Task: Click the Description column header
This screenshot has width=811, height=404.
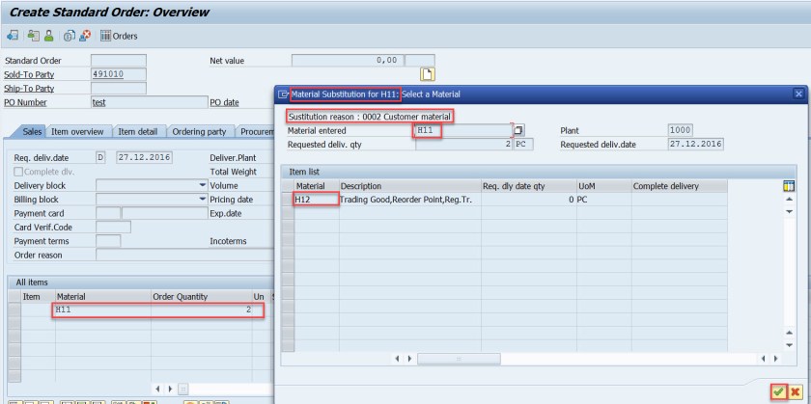Action: [x=410, y=186]
